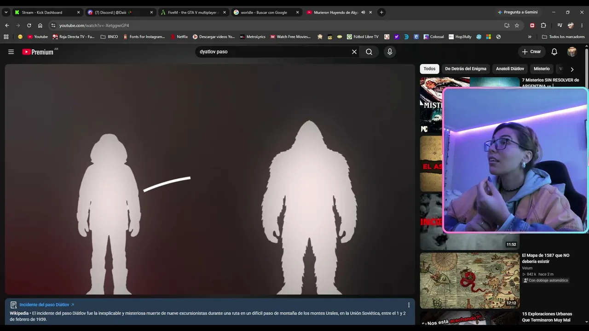
Task: Show more bookmarks with the double chevron
Action: click(x=530, y=37)
